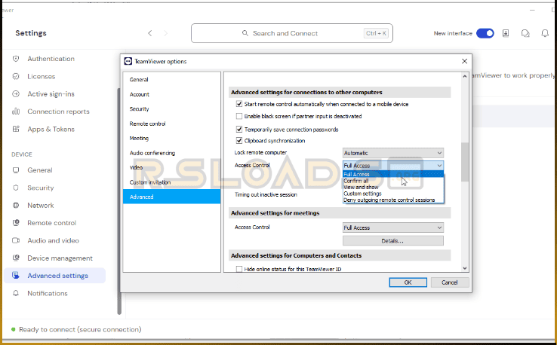Choose Deny outgoing remote control sessions
557x345 pixels.
(393, 200)
